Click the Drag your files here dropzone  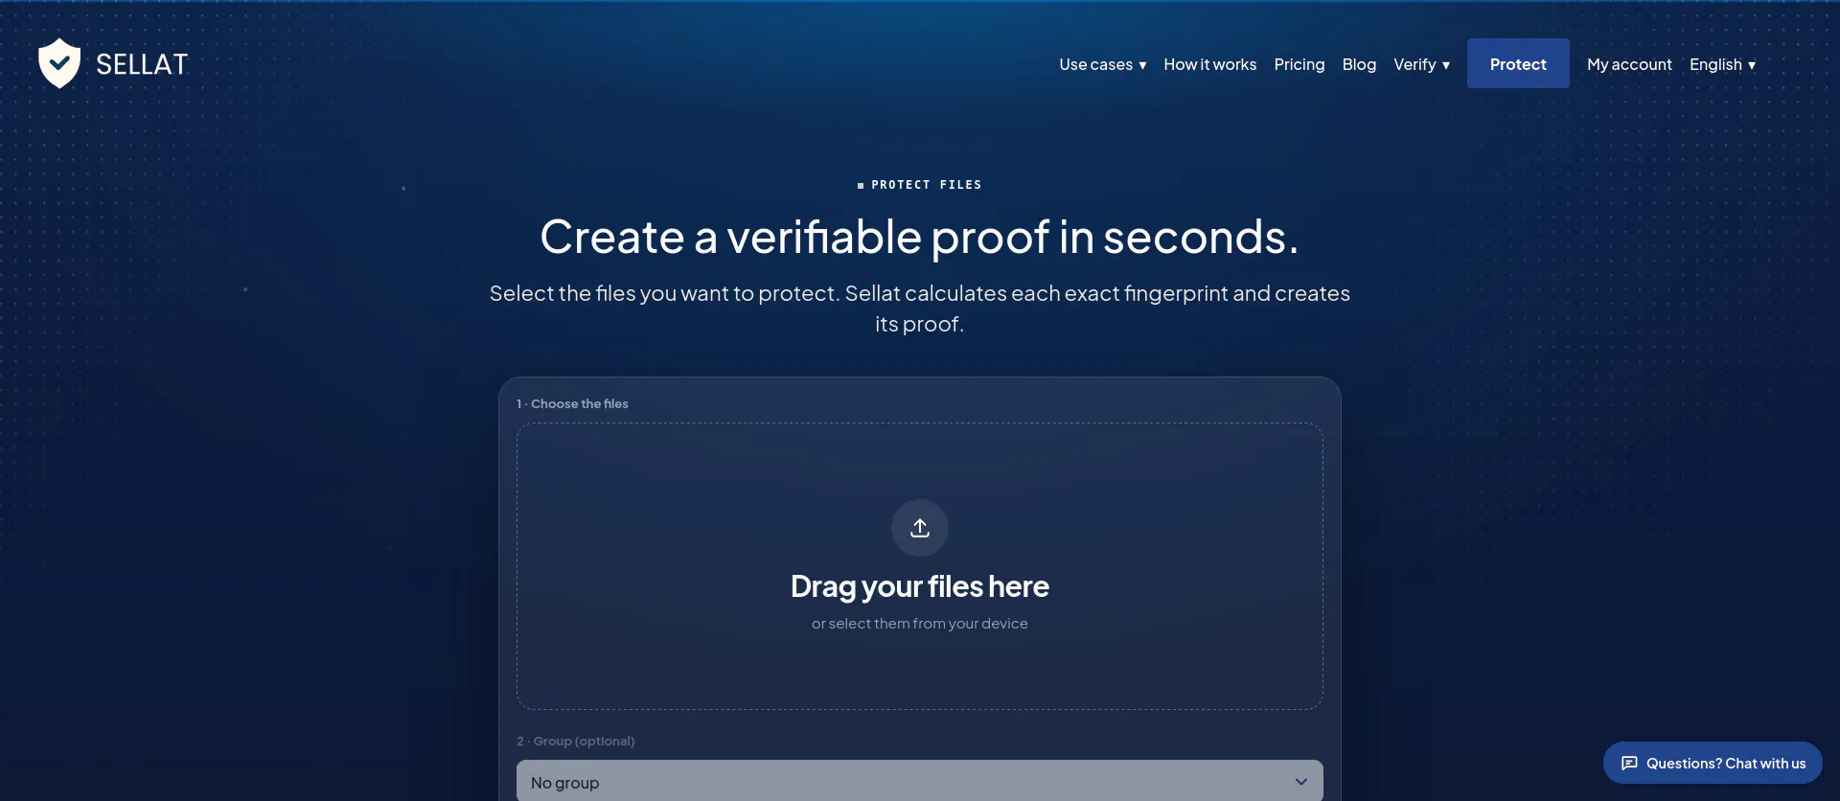(x=920, y=566)
